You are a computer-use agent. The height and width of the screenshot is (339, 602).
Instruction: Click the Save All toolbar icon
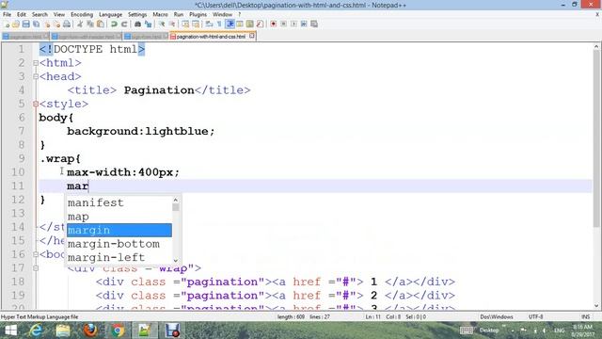[36, 24]
